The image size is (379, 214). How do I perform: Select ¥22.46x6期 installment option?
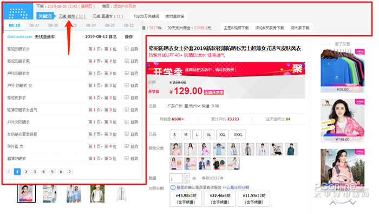click(x=220, y=199)
